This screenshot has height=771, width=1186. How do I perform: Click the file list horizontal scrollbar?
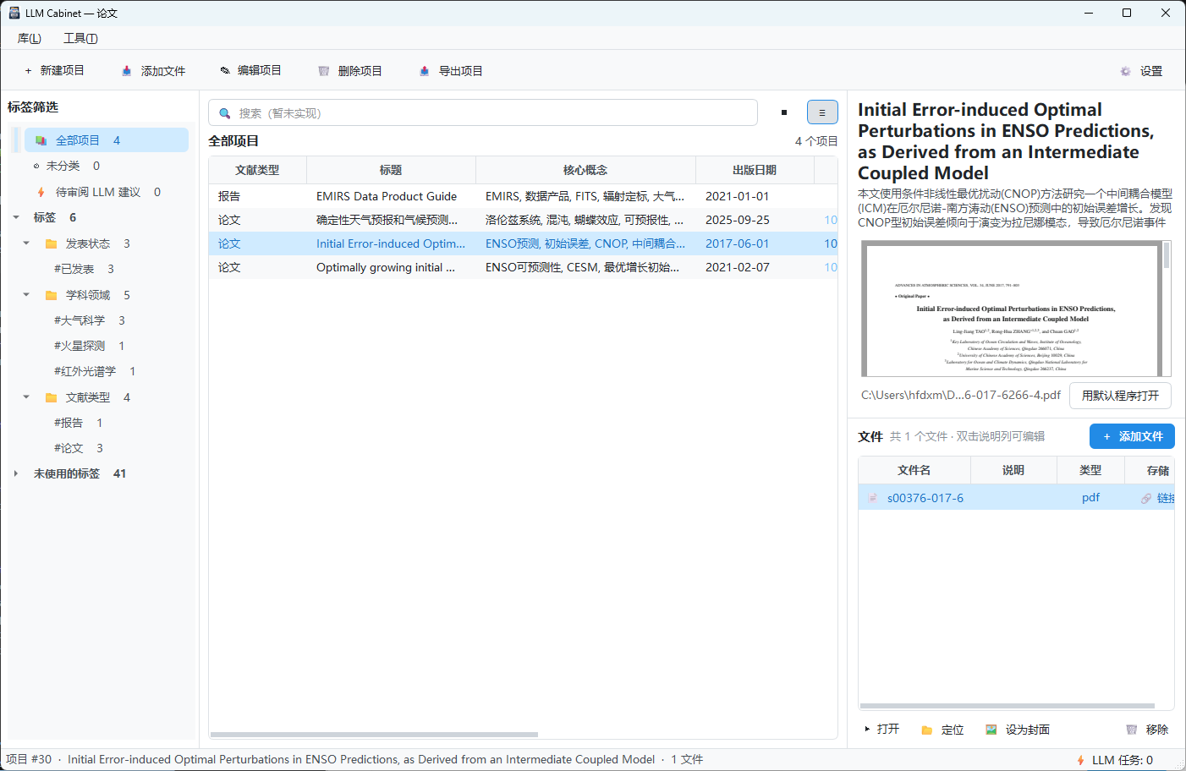click(1007, 706)
